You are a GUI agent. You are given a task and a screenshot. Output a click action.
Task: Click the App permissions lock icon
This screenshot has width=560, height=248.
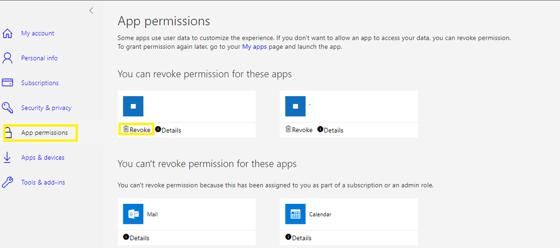tap(8, 133)
